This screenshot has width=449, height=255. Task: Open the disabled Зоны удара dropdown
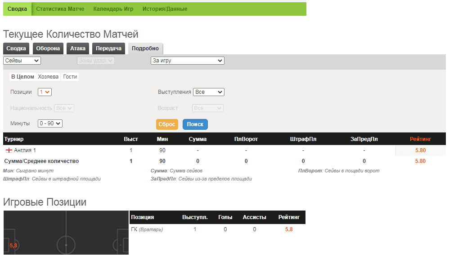(96, 61)
